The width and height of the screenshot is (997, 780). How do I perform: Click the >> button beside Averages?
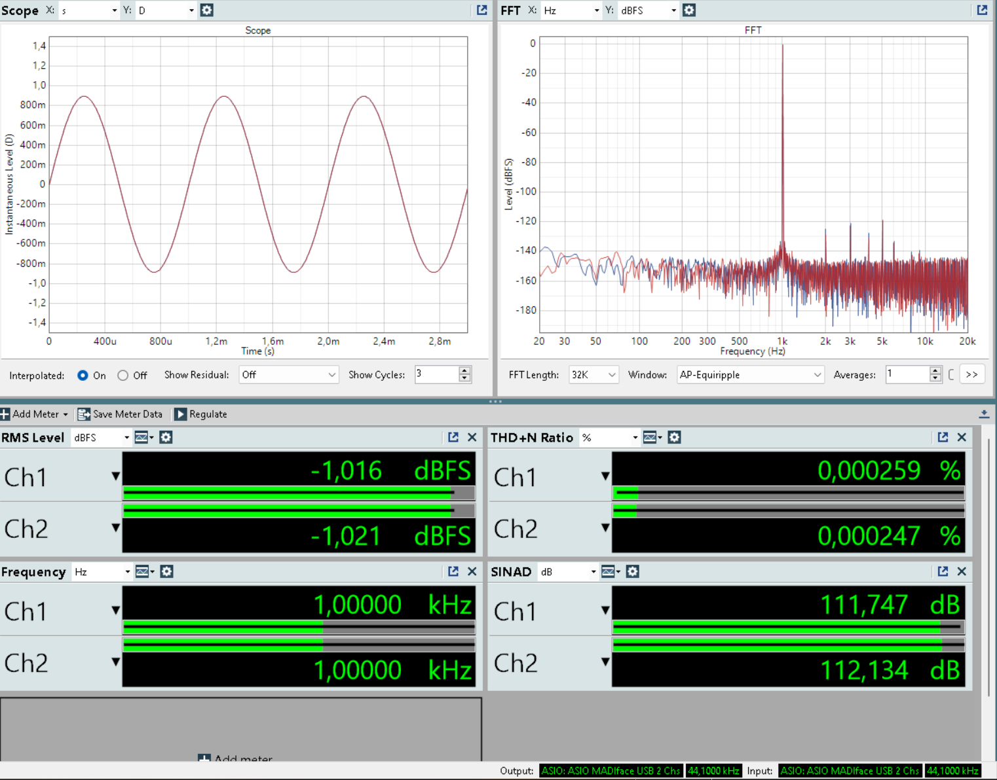[x=972, y=374]
